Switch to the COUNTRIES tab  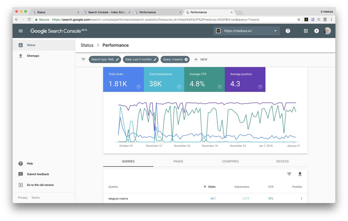(x=230, y=161)
